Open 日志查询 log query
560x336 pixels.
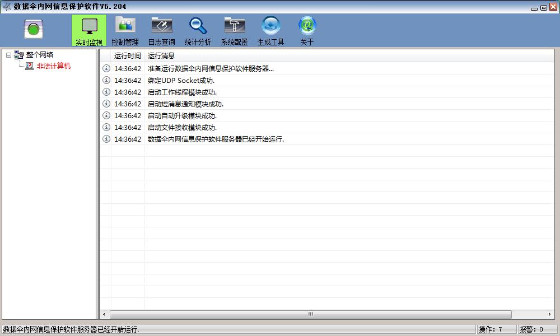(161, 31)
